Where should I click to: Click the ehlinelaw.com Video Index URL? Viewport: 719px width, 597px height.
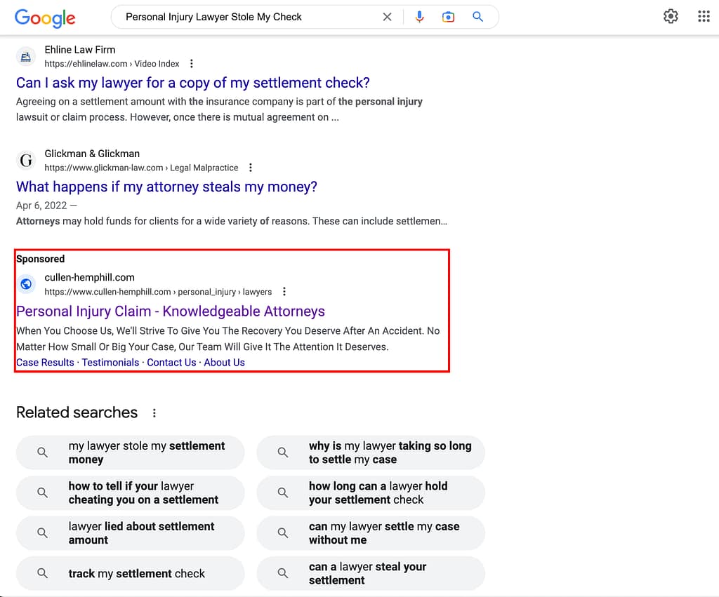click(112, 64)
